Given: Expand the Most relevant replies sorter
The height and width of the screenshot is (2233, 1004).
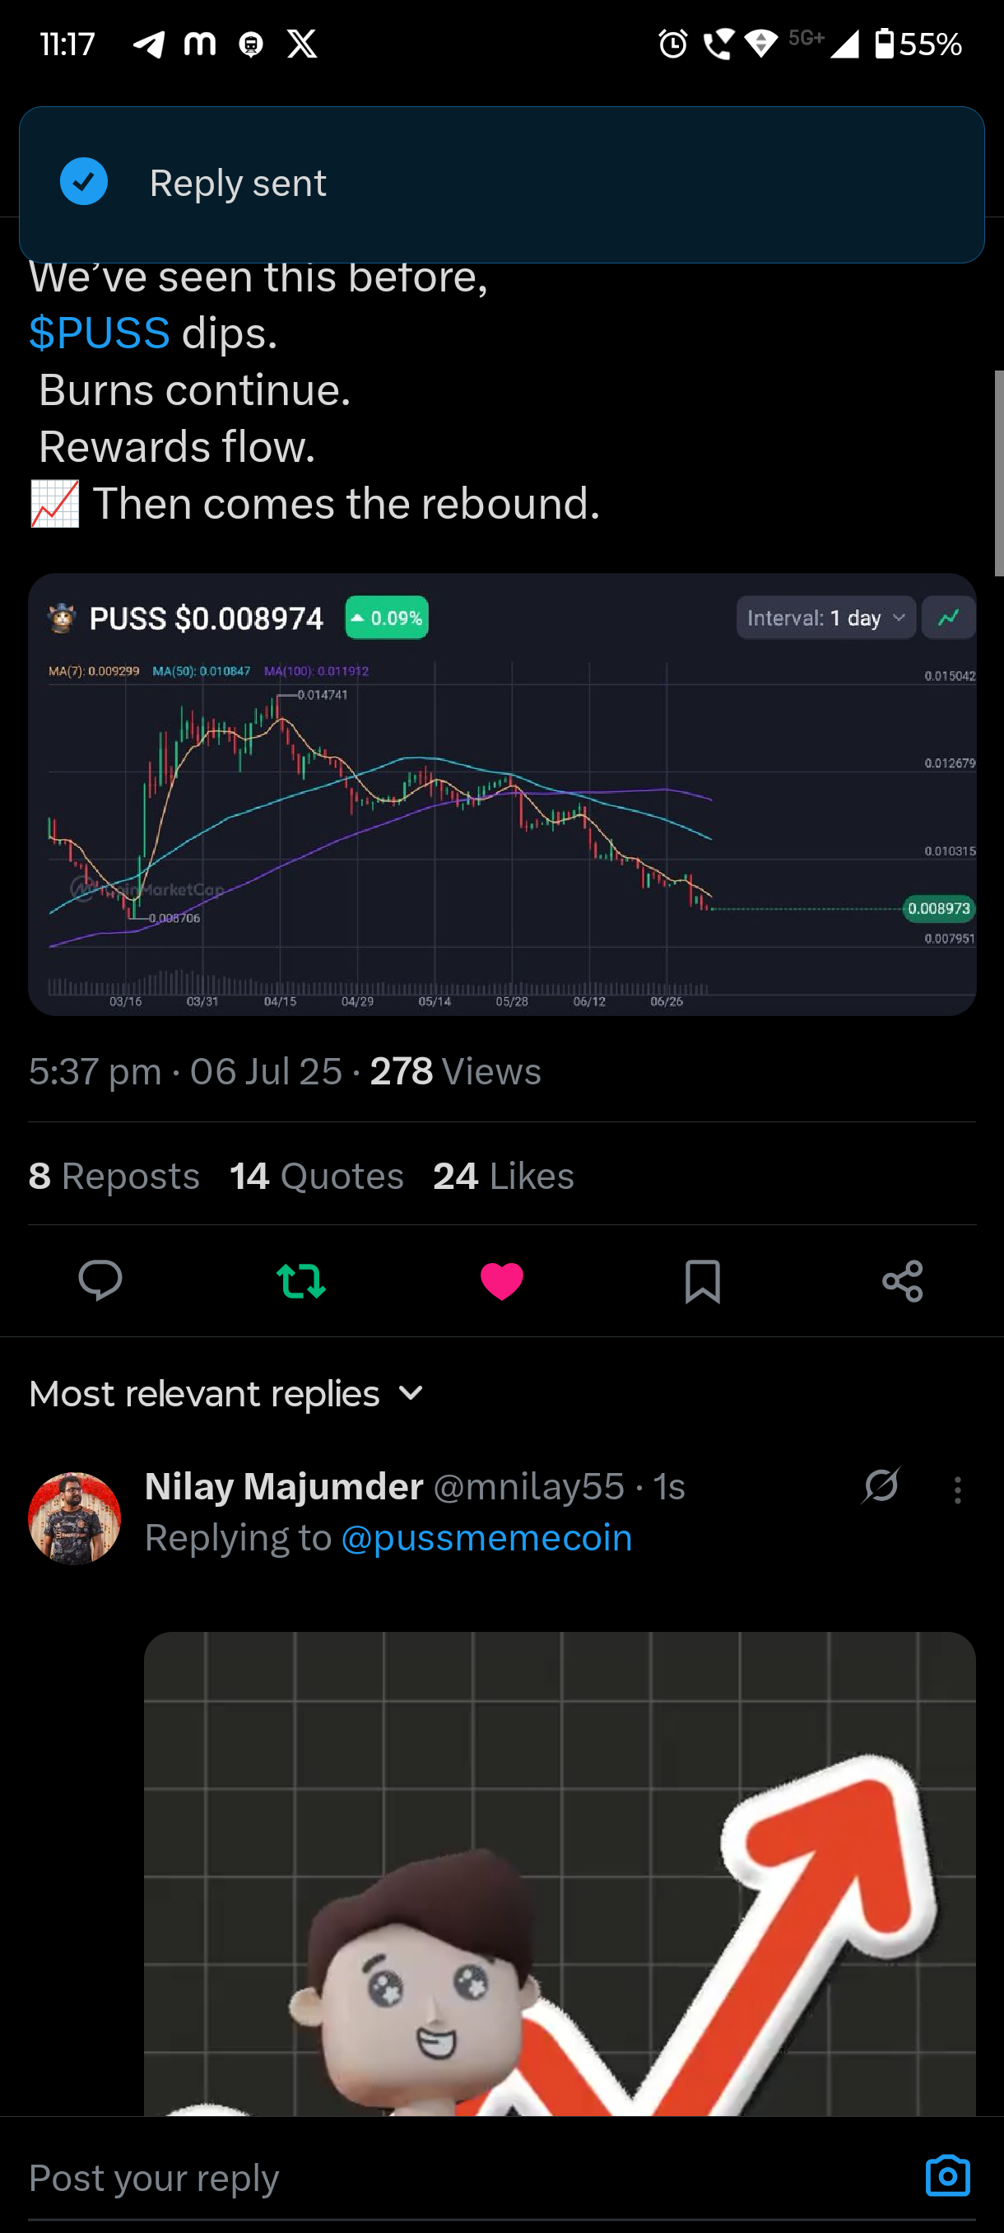Looking at the screenshot, I should pyautogui.click(x=227, y=1394).
